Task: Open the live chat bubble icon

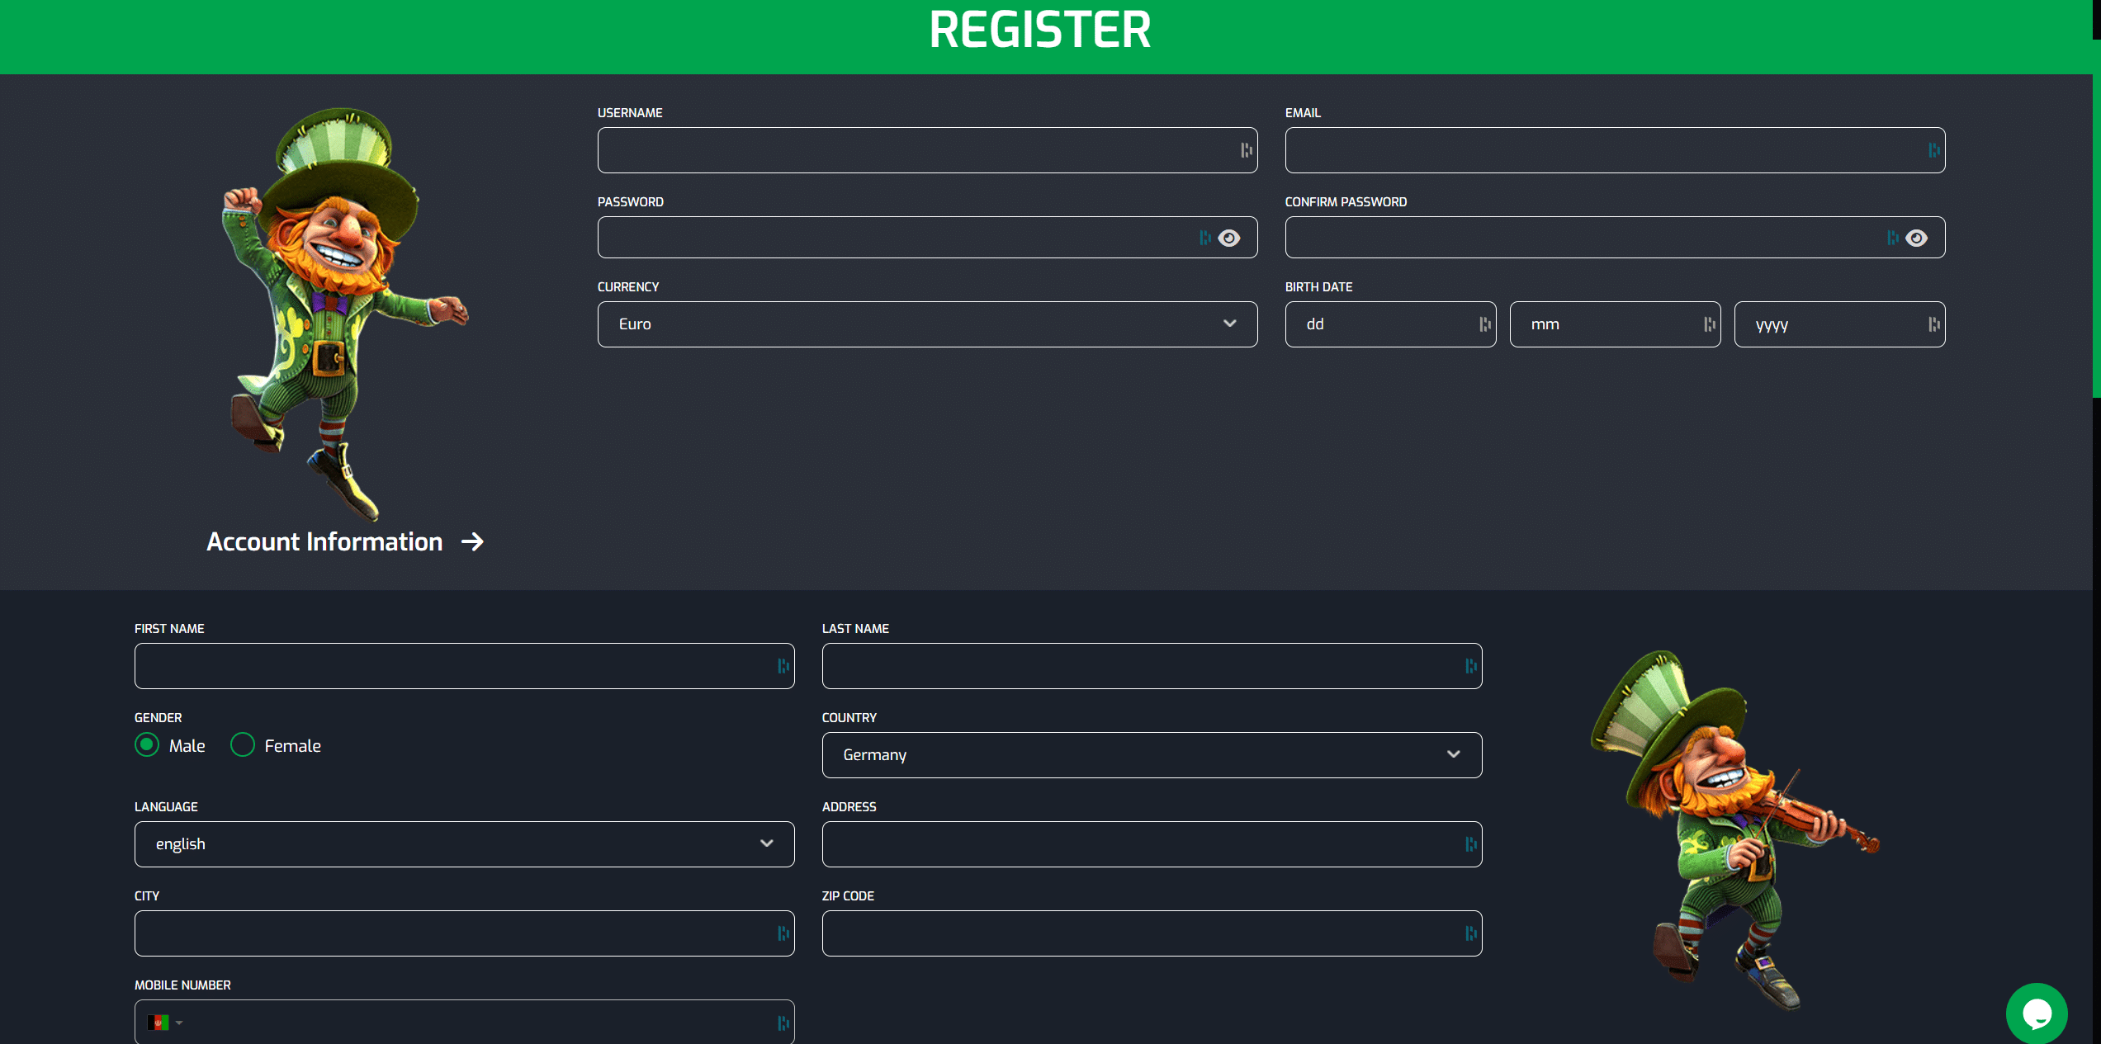Action: tap(2037, 1013)
